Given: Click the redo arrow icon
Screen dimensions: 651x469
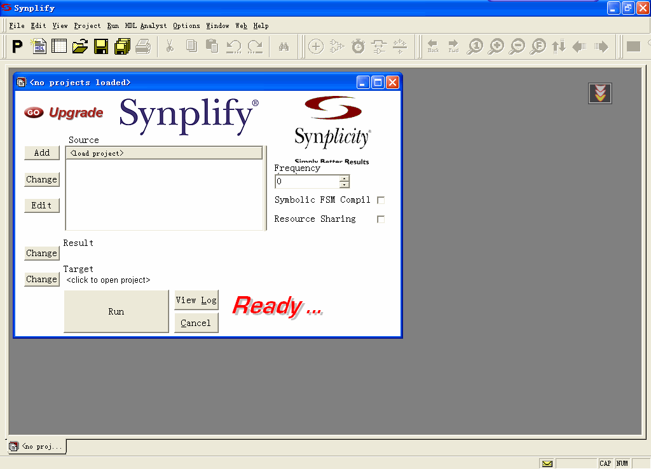Looking at the screenshot, I should 255,46.
